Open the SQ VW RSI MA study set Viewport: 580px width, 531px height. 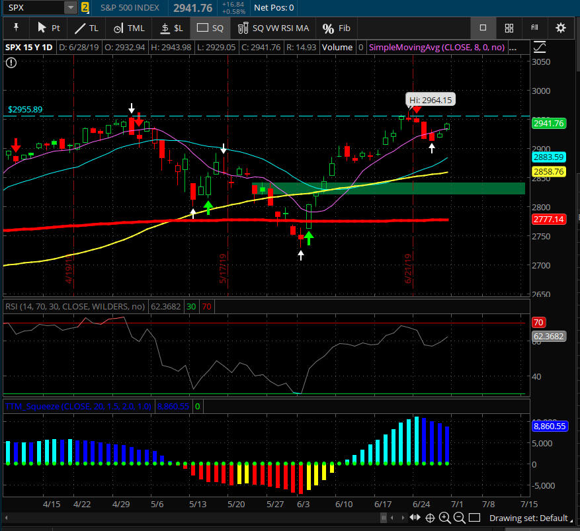pyautogui.click(x=273, y=28)
